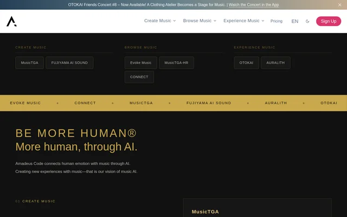Select MUSICTGA in the gold ticker
This screenshot has width=347, height=217.
coord(141,103)
